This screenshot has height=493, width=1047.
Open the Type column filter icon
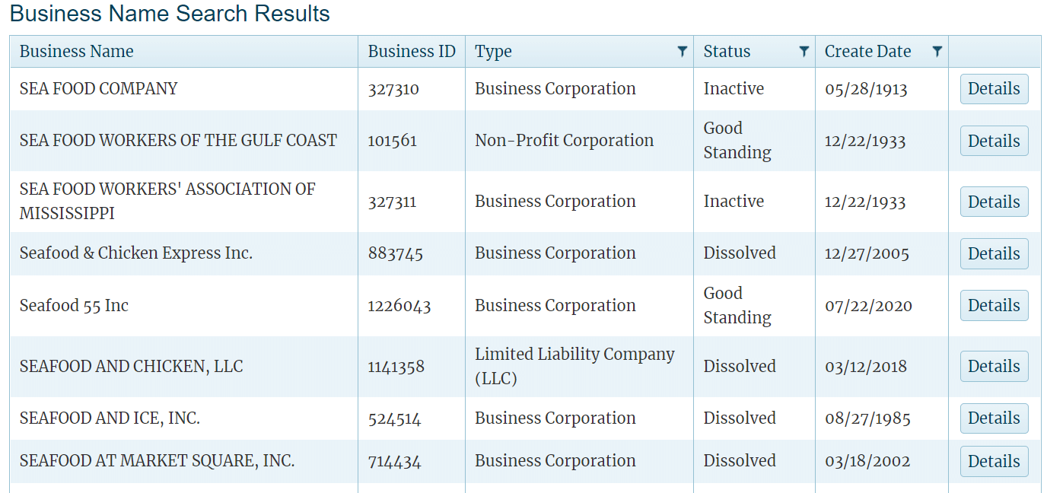(682, 52)
